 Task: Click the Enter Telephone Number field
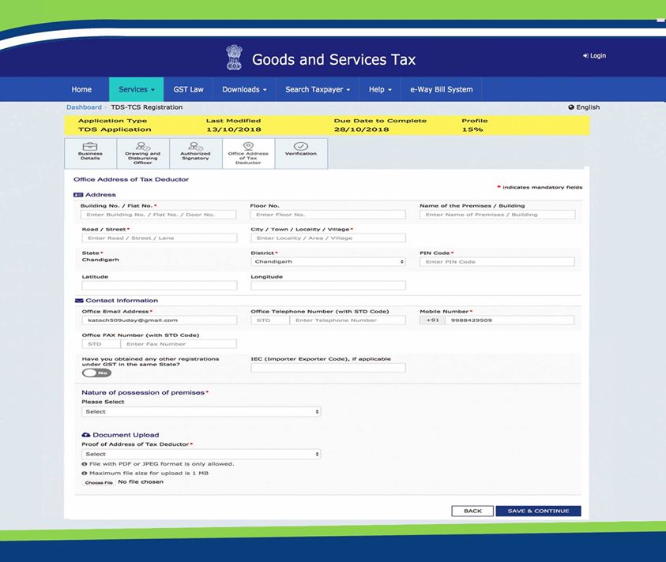(x=348, y=320)
